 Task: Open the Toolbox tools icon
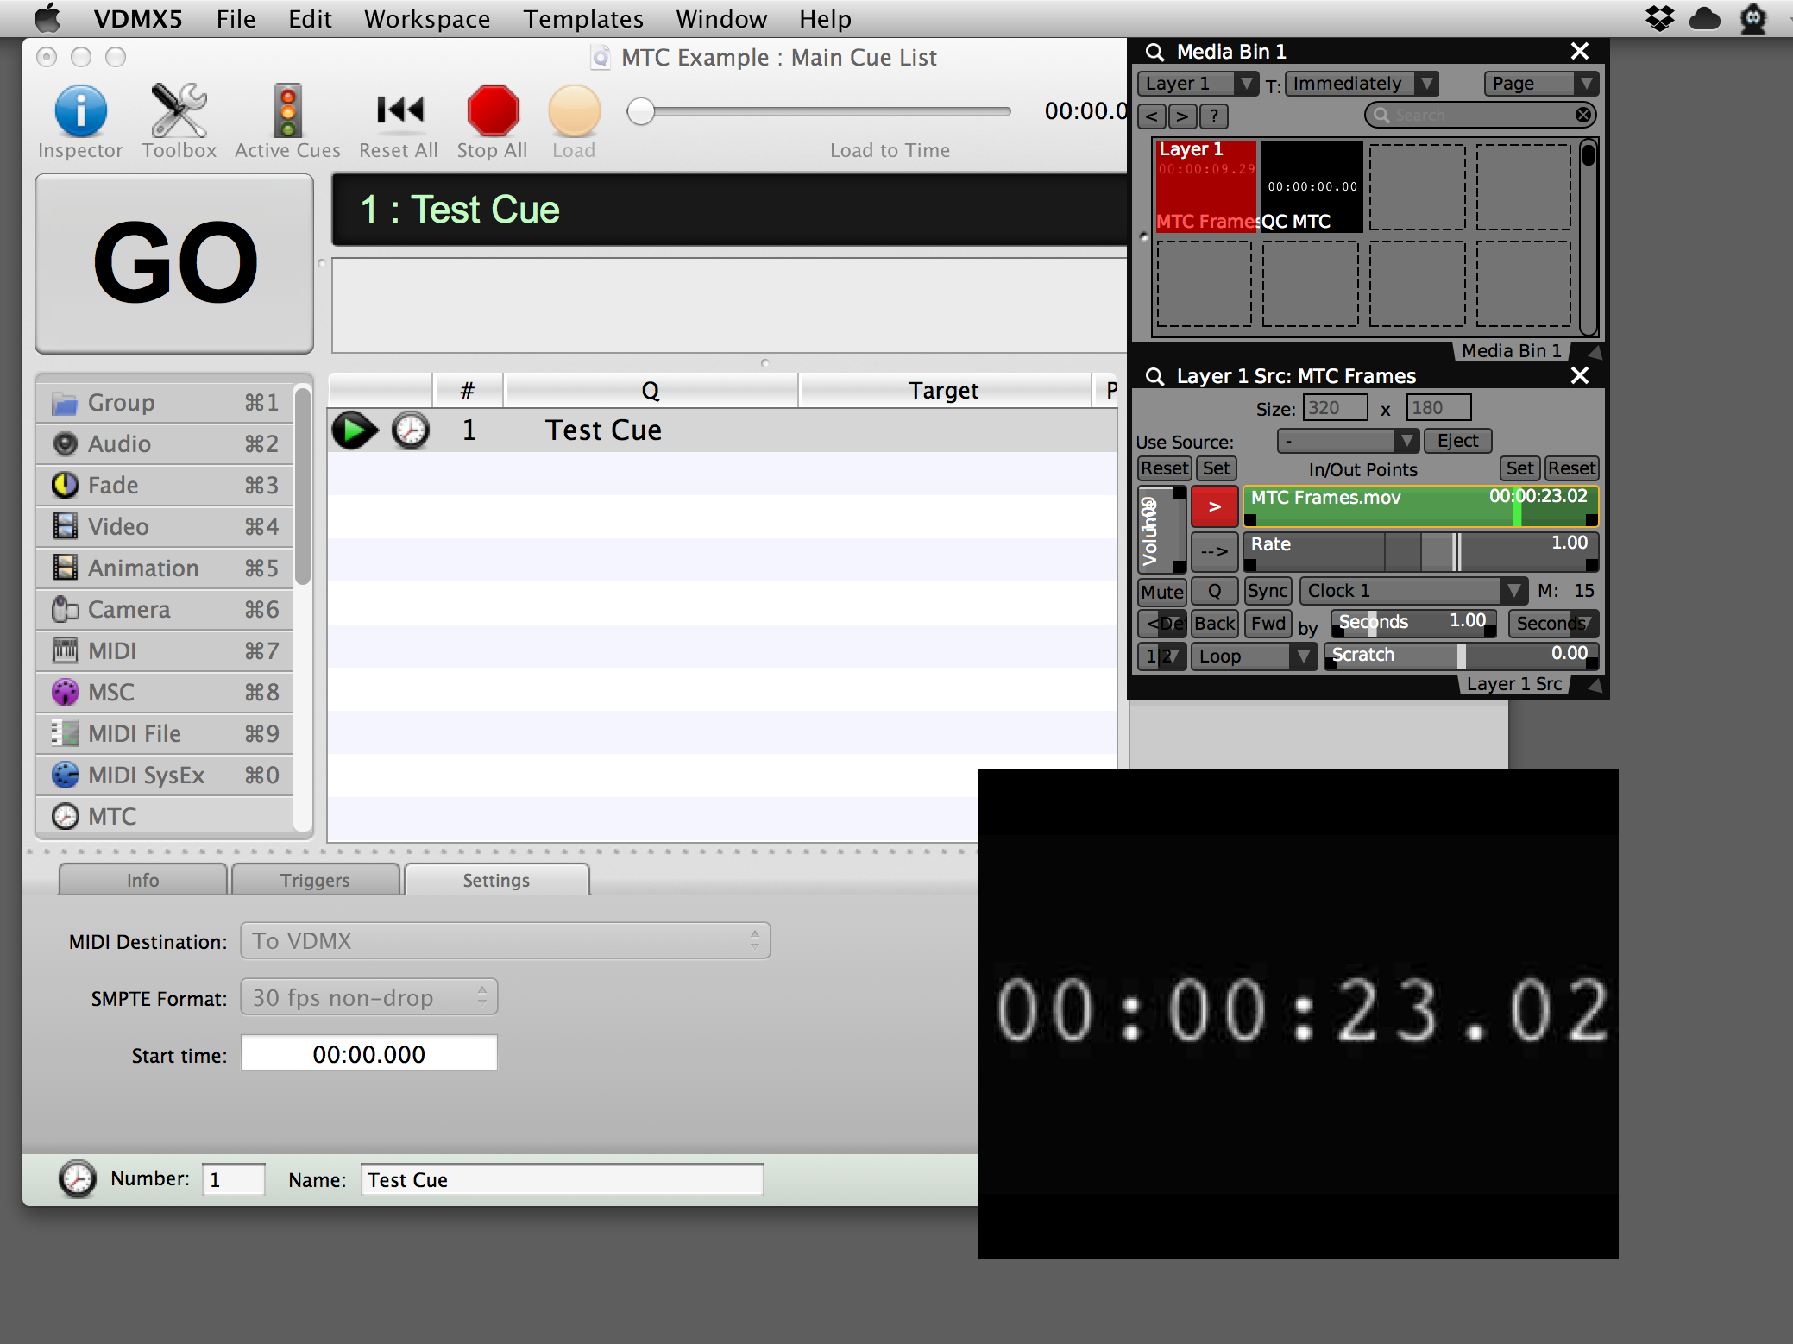coord(179,110)
